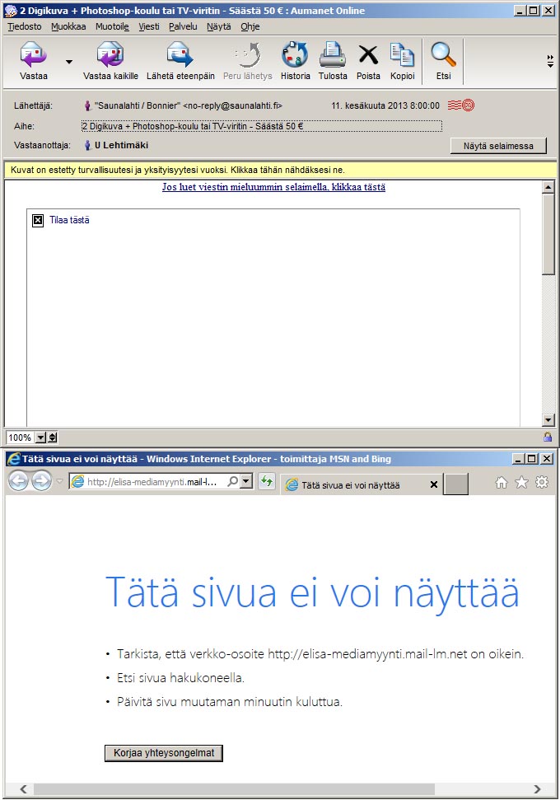
Task: Open the 100% zoom dropdown
Action: coord(41,437)
